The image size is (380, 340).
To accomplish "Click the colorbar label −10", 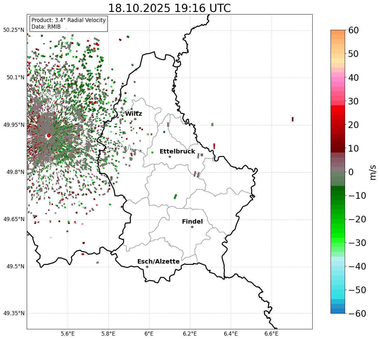I will click(x=357, y=196).
